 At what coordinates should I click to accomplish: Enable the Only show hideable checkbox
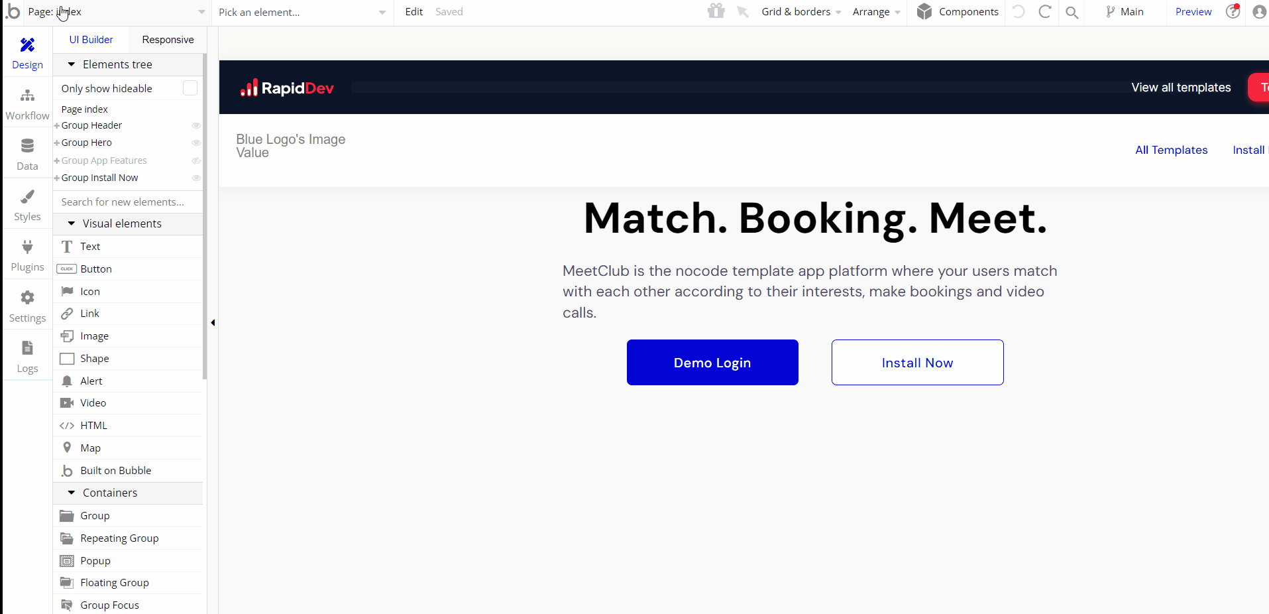[x=190, y=88]
